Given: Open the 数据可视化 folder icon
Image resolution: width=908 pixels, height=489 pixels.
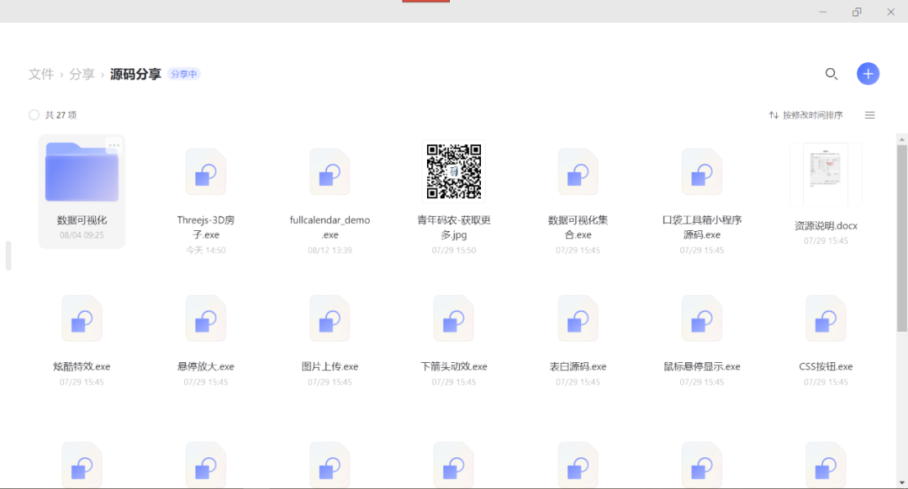Looking at the screenshot, I should pos(82,172).
